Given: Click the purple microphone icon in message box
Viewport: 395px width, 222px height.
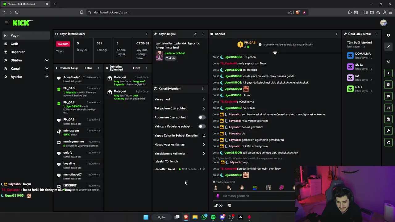Looking at the screenshot, I should click(x=218, y=196).
